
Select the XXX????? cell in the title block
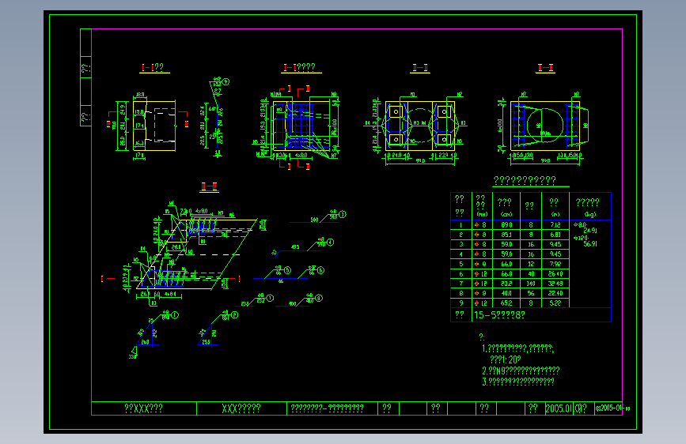pyautogui.click(x=241, y=408)
